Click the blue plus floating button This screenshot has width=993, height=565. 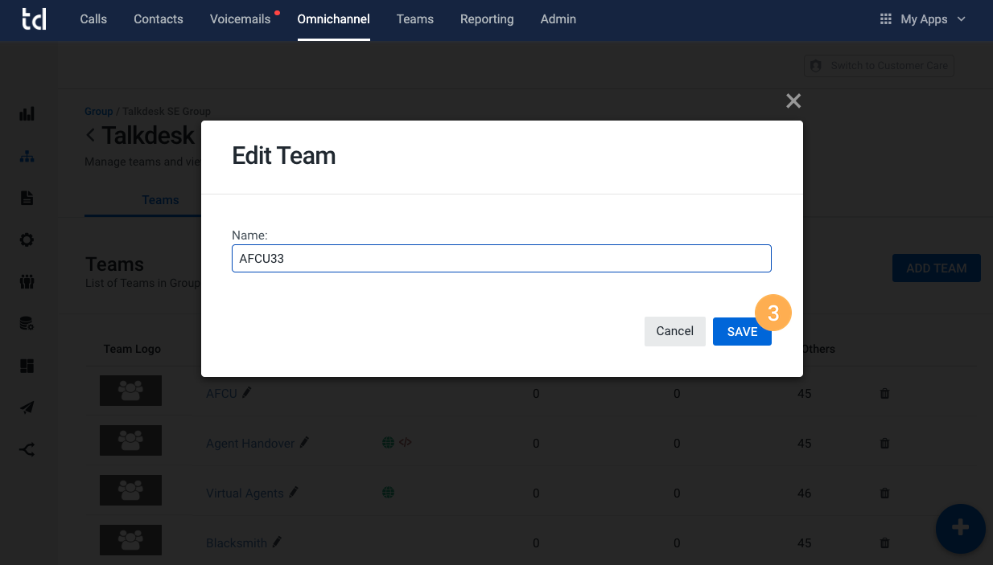pyautogui.click(x=961, y=529)
